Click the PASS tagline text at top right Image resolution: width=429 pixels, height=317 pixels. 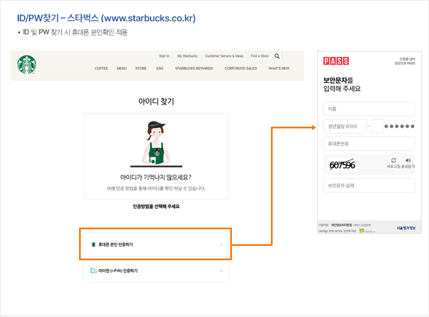click(x=404, y=61)
